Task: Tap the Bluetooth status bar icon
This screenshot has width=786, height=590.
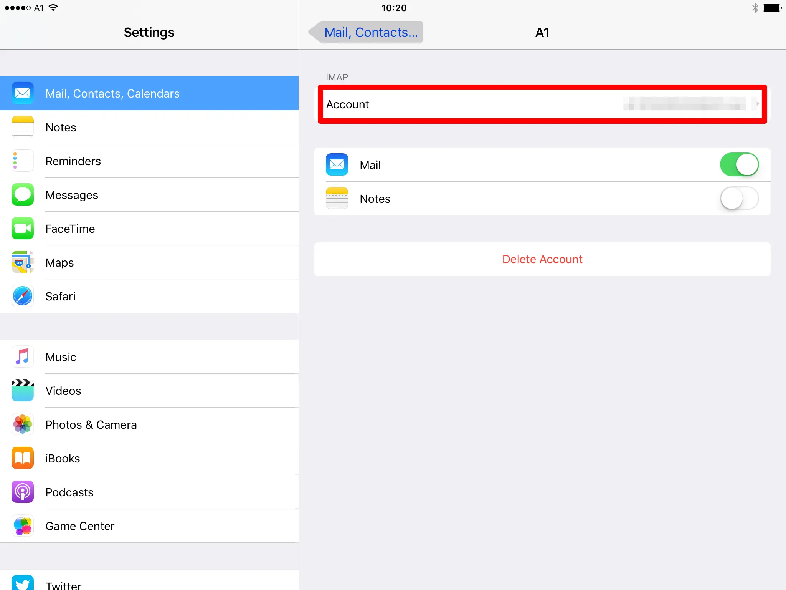Action: point(755,8)
